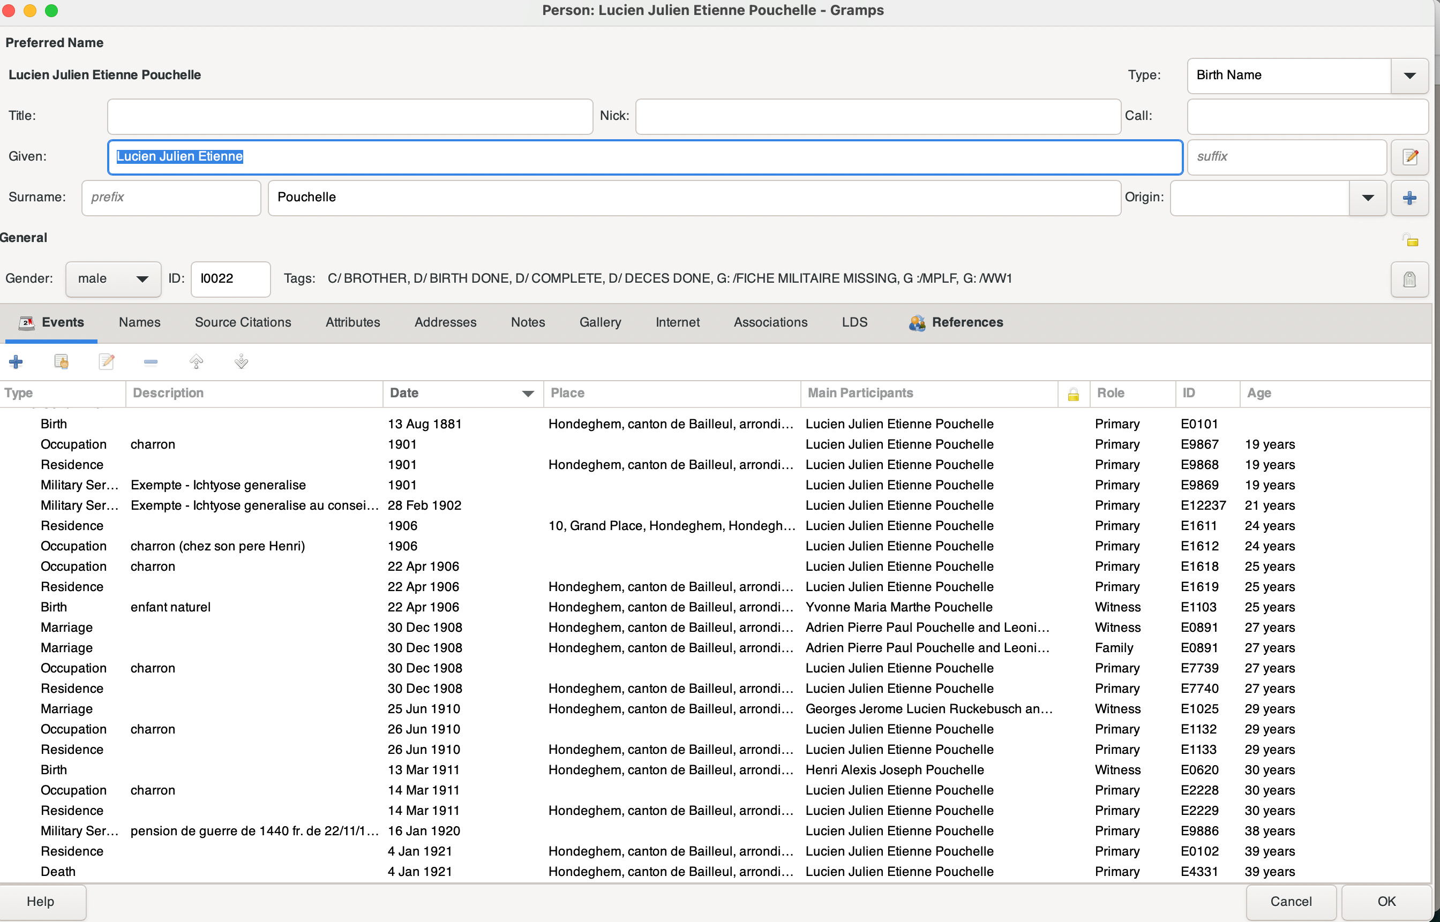1440x922 pixels.
Task: Click the Cancel button
Action: [1291, 902]
